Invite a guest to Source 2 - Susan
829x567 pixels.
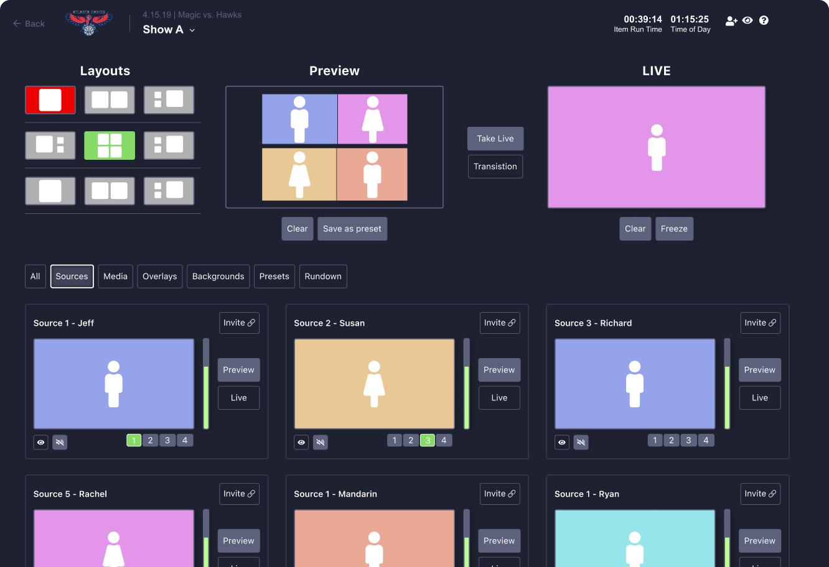point(500,323)
